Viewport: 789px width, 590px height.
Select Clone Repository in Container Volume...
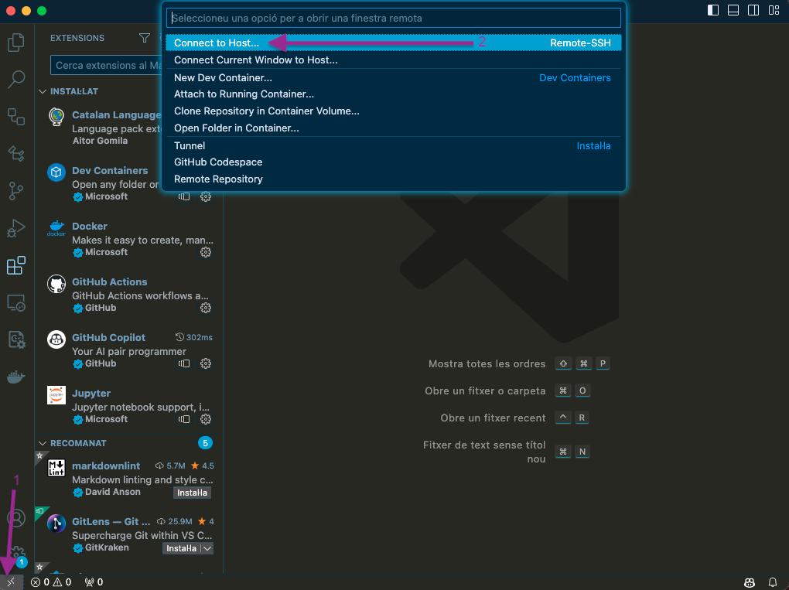[x=394, y=111]
